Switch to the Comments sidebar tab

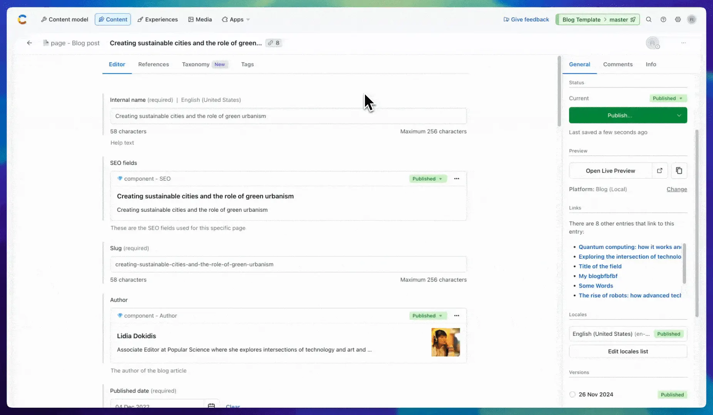coord(618,64)
